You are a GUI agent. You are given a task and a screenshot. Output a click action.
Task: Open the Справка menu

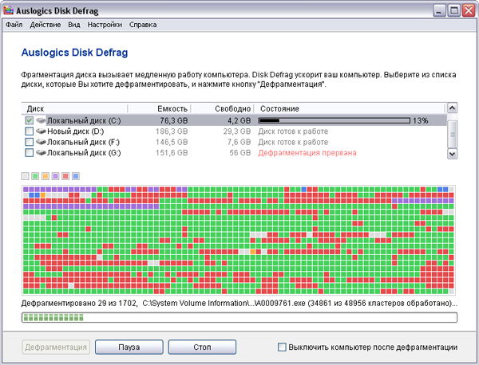point(143,25)
